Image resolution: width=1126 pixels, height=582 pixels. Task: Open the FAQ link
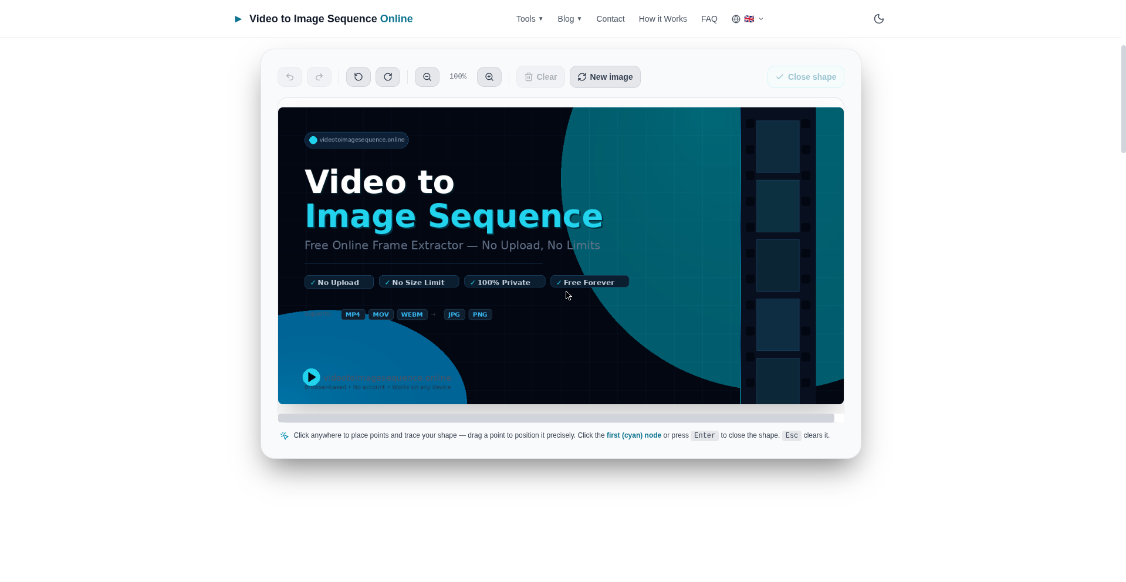point(709,19)
